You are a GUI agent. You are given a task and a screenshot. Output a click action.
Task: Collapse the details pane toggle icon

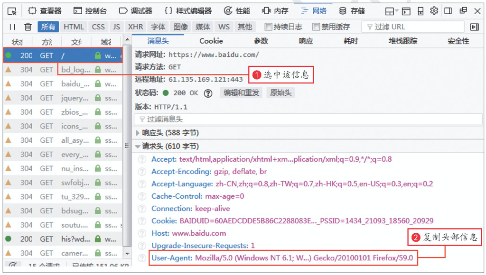click(x=474, y=27)
